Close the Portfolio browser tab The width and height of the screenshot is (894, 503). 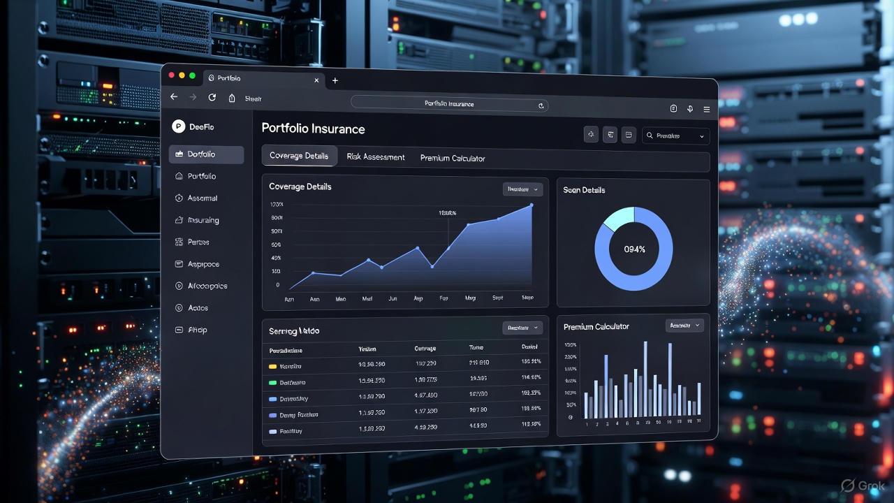point(316,80)
